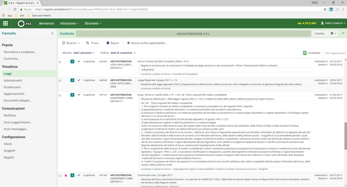Click Invia messaggio... link
The image size is (347, 187).
(16, 129)
